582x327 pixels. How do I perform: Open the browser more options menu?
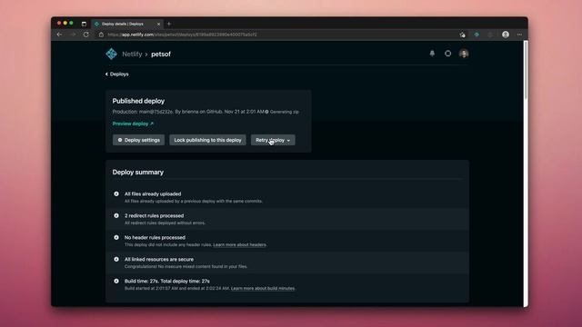point(519,35)
